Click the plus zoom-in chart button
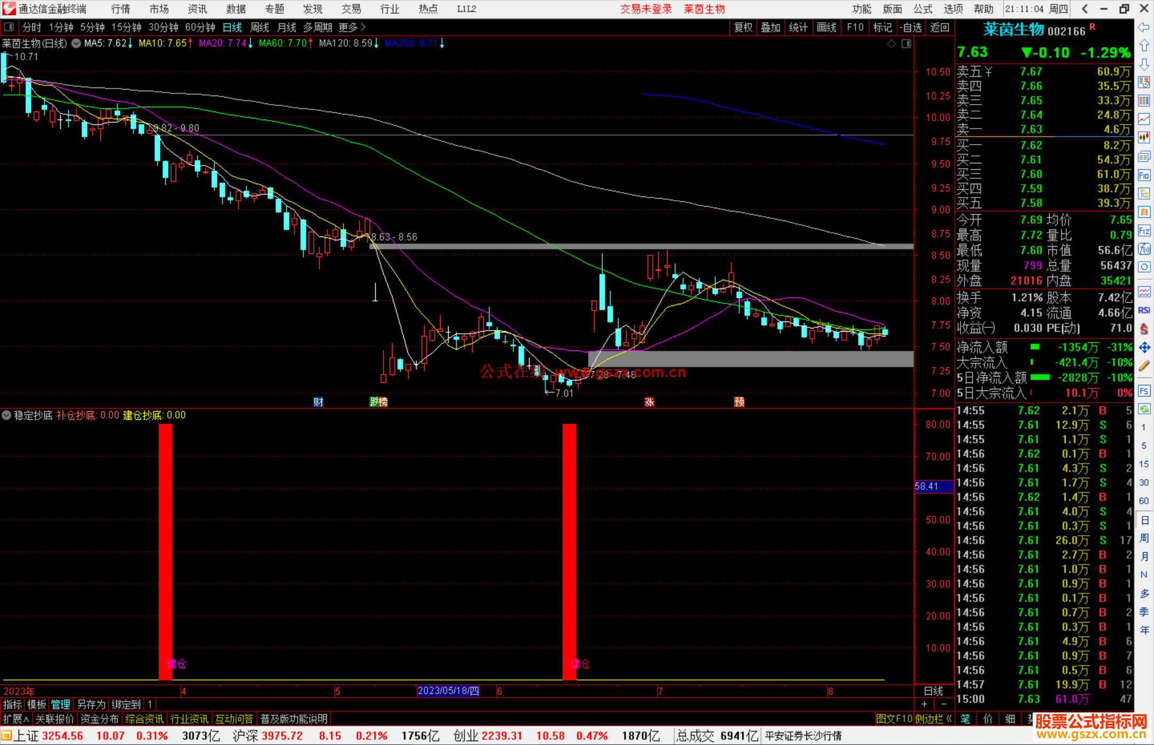 point(924,704)
